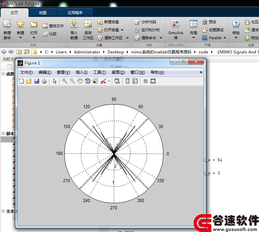
Task: Expand Parallel dropdown arrow
Action: (225, 38)
